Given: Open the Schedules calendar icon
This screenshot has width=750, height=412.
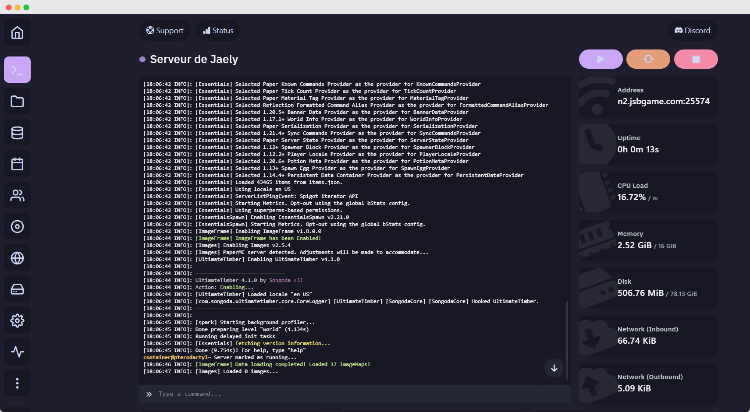Looking at the screenshot, I should (17, 164).
